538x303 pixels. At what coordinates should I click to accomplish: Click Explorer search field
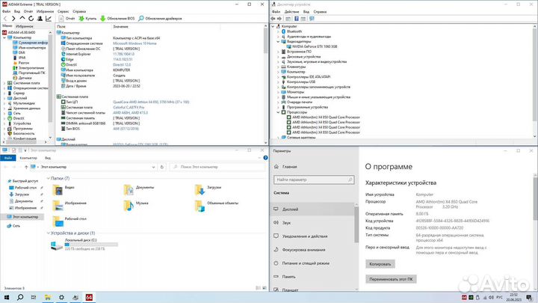(x=217, y=167)
